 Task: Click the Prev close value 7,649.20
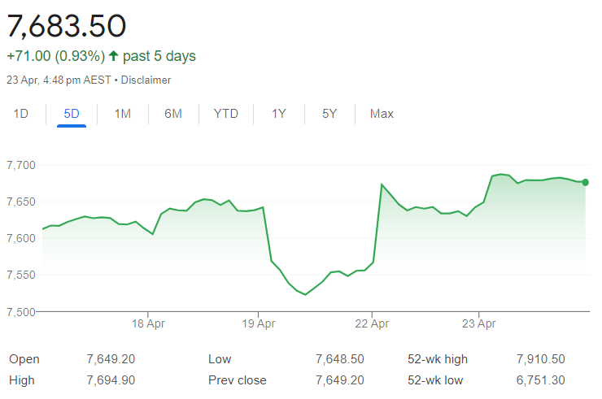340,380
